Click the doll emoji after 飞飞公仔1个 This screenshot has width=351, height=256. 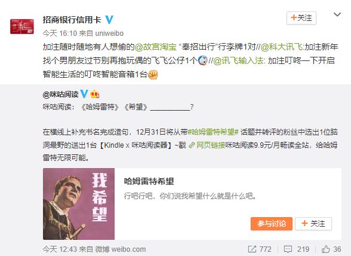[x=203, y=61]
